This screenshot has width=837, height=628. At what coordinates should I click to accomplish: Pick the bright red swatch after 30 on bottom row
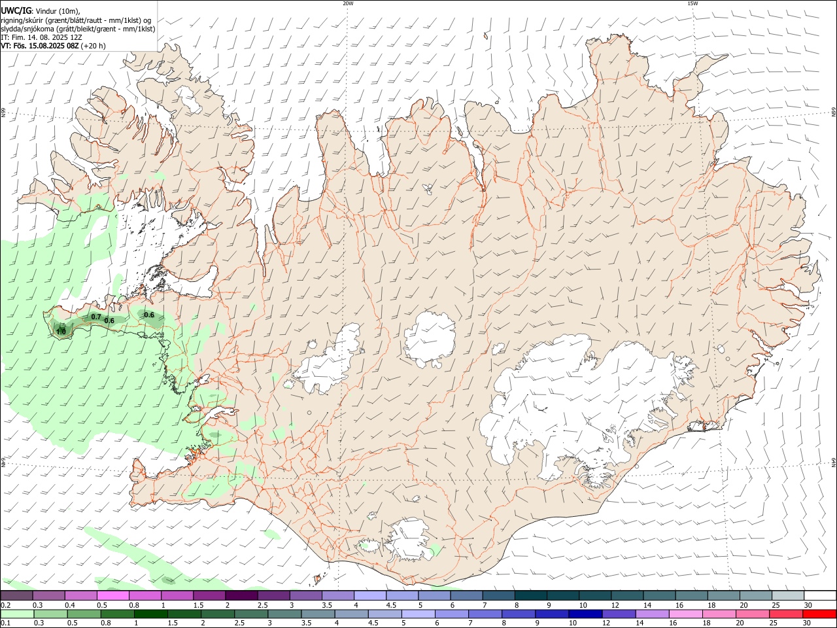point(819,614)
